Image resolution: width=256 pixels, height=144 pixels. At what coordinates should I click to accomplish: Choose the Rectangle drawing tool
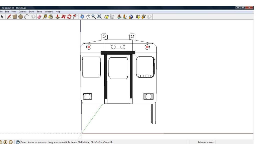(x=15, y=17)
